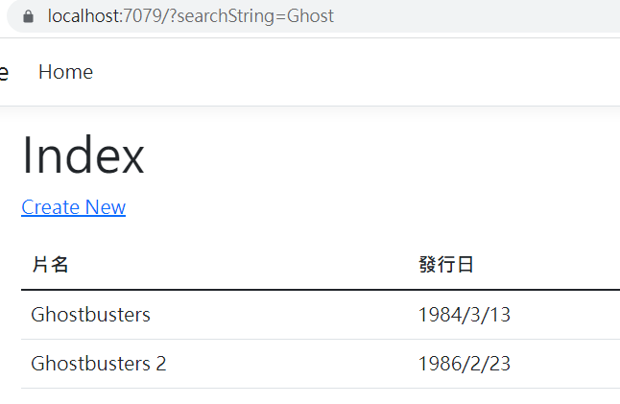Select the 1986/2/23 release date cell

465,364
